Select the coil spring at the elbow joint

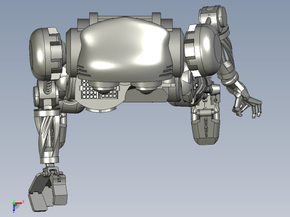[49, 87]
